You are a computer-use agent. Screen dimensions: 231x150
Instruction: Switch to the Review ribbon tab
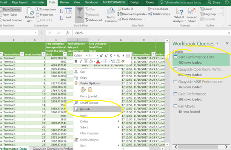(65, 2)
